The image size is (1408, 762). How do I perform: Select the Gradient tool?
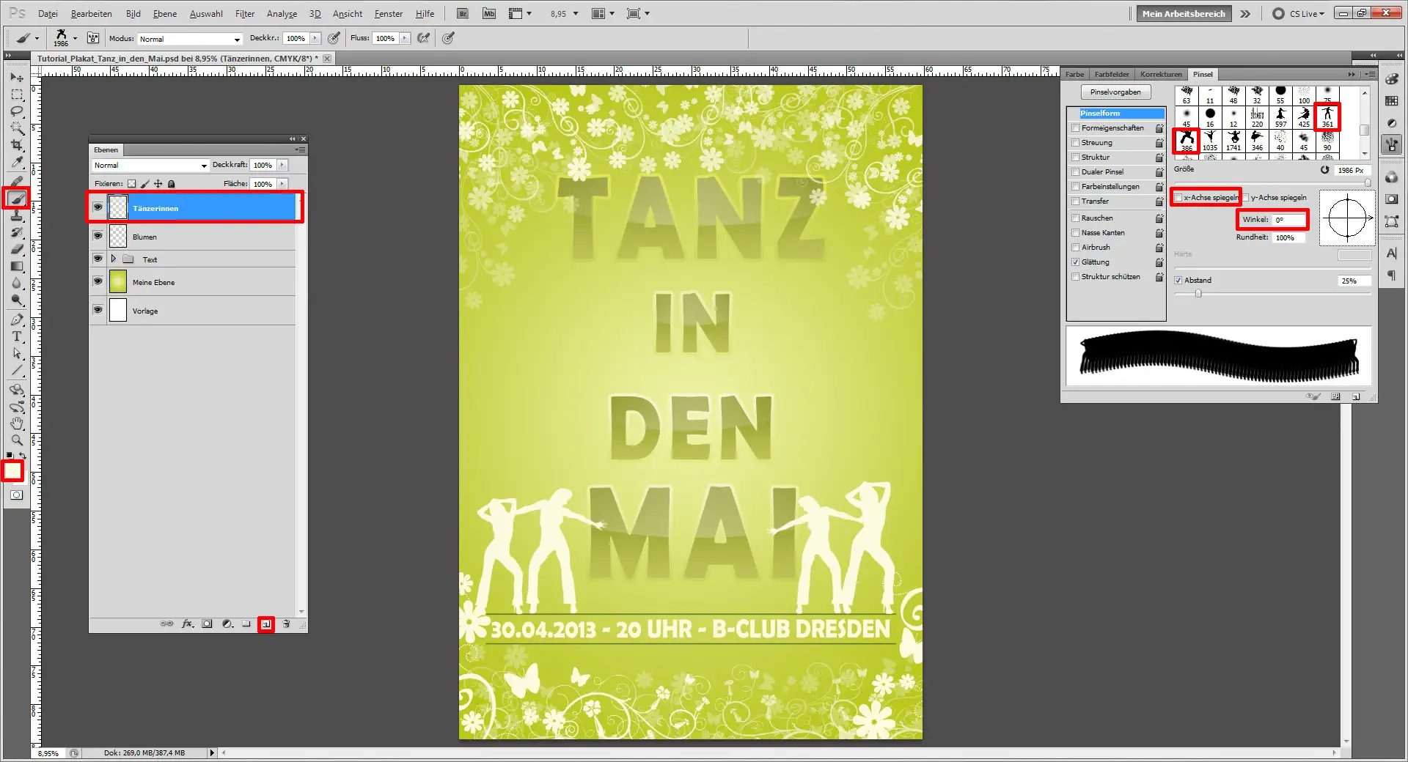click(x=16, y=266)
